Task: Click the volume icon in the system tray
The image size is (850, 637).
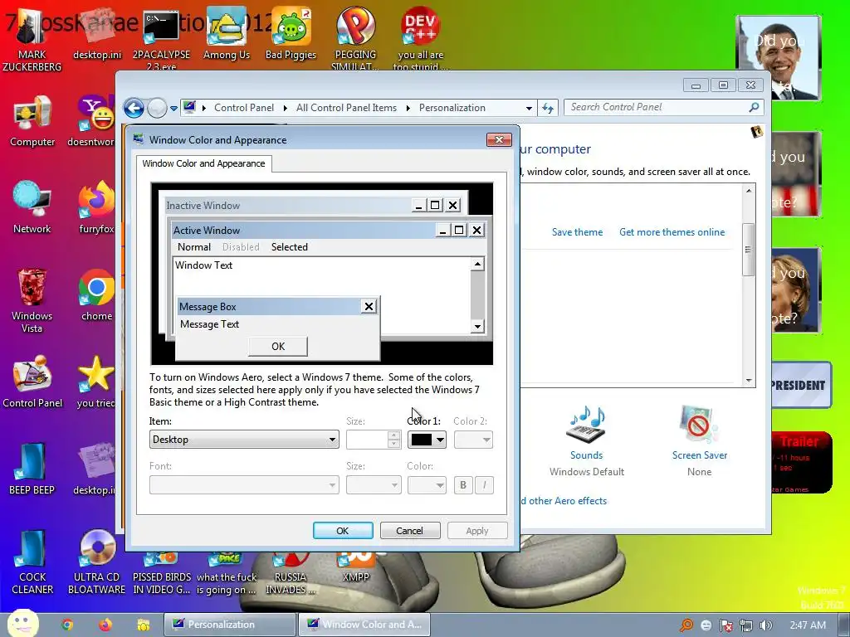Action: coord(765,625)
